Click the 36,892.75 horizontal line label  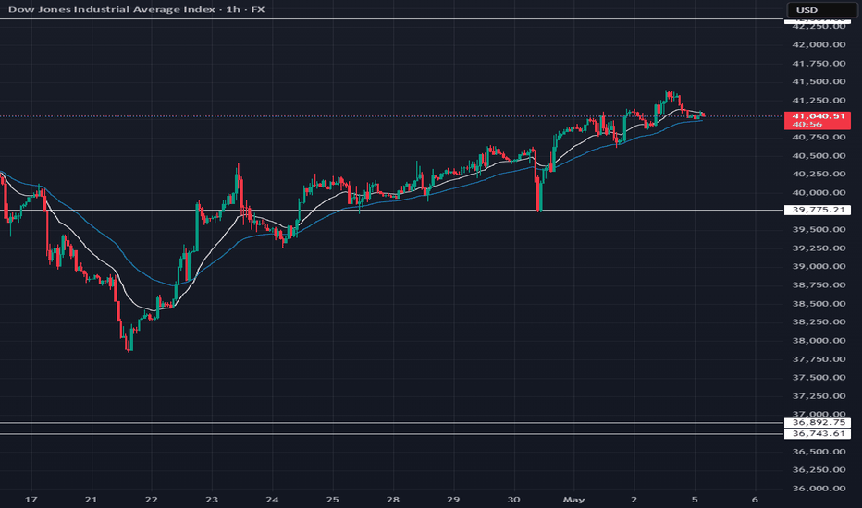pos(817,422)
